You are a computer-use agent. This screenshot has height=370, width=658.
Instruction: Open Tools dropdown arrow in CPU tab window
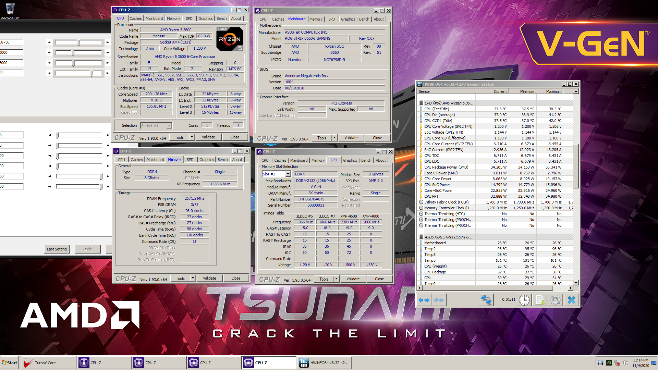point(192,137)
